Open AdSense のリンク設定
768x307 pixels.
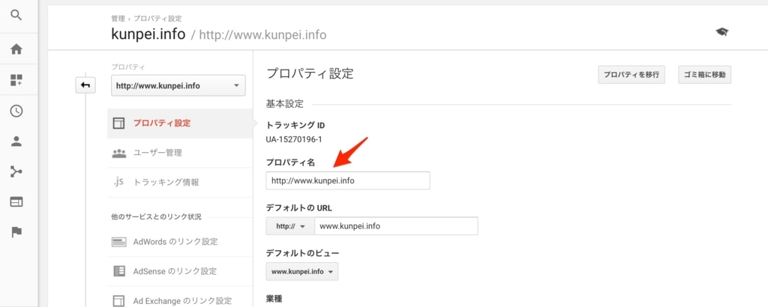[180, 271]
